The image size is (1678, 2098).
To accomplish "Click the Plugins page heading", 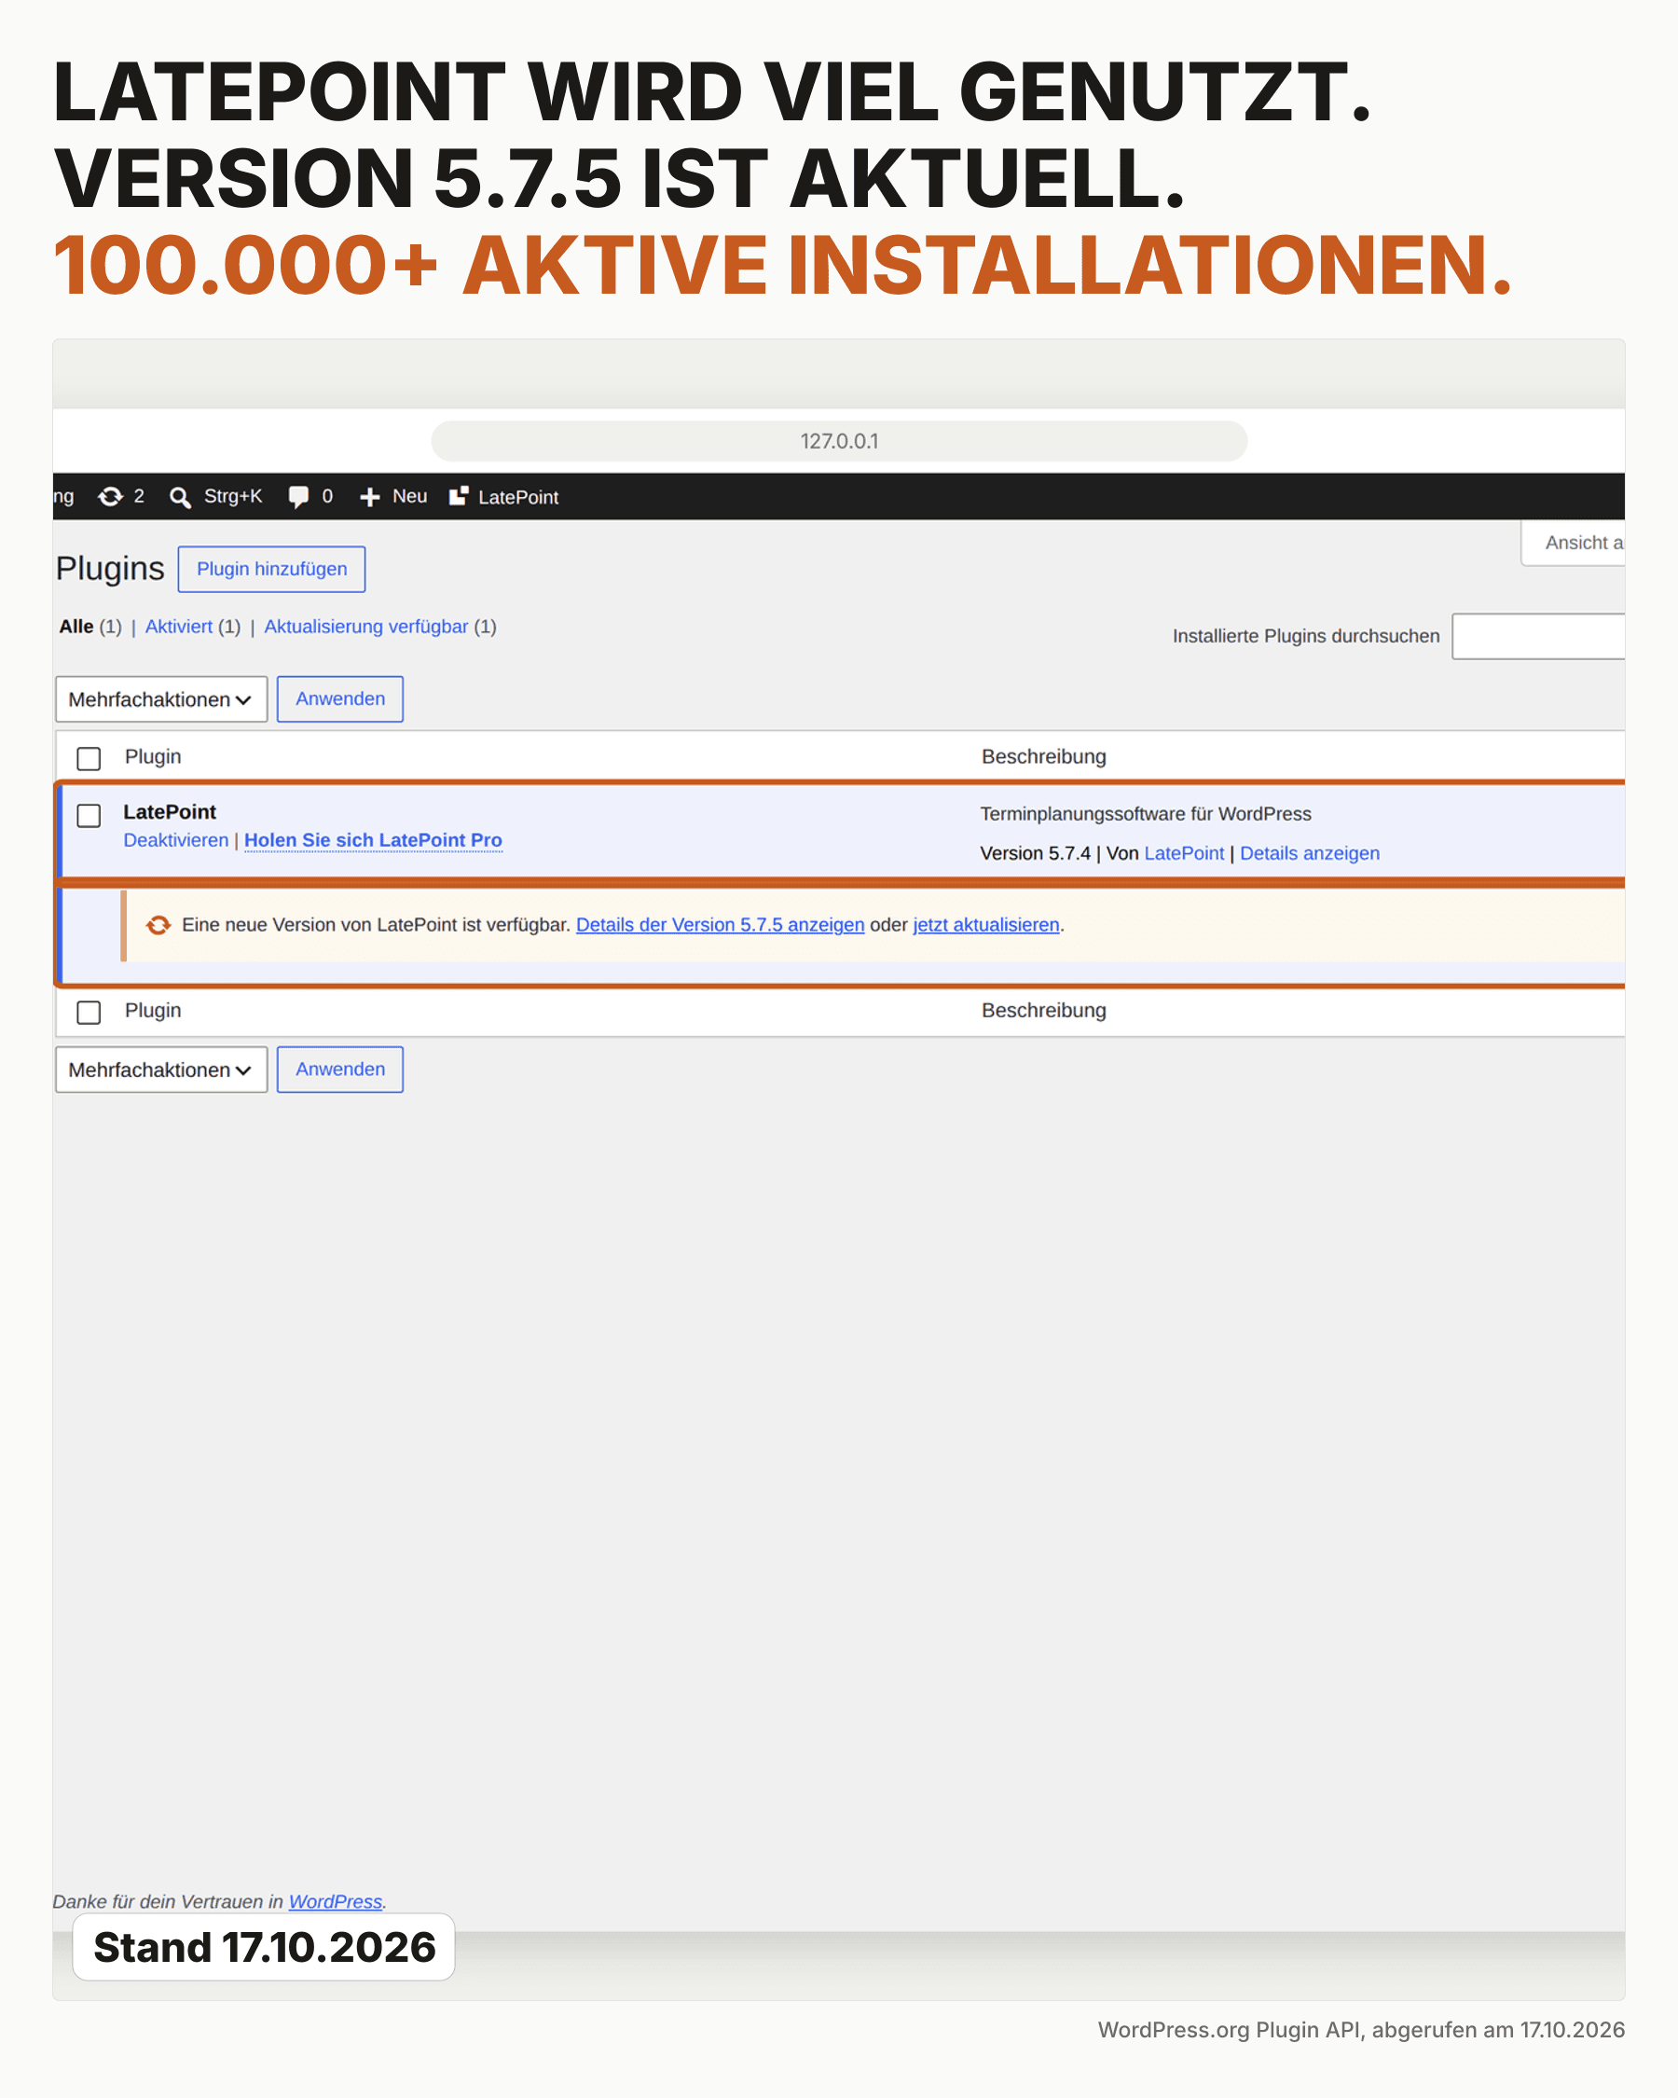I will click(110, 568).
